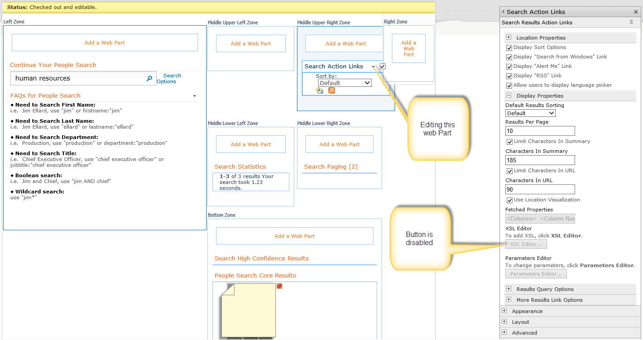
Task: Add a Web Part in Middle Upper Left Zone
Action: [x=251, y=44]
